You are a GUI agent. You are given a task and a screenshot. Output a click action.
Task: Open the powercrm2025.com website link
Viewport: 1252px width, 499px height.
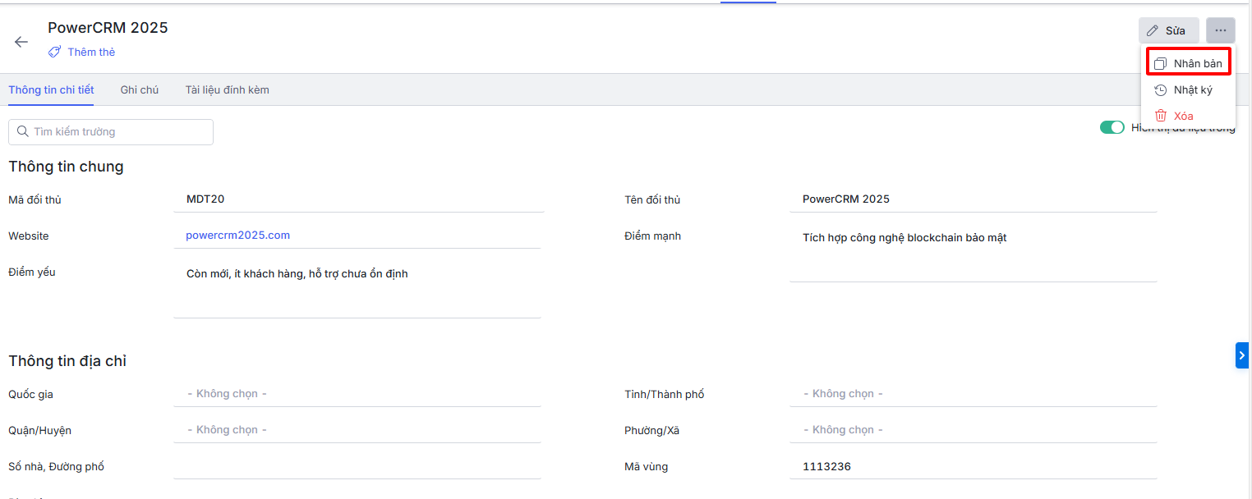click(x=237, y=235)
